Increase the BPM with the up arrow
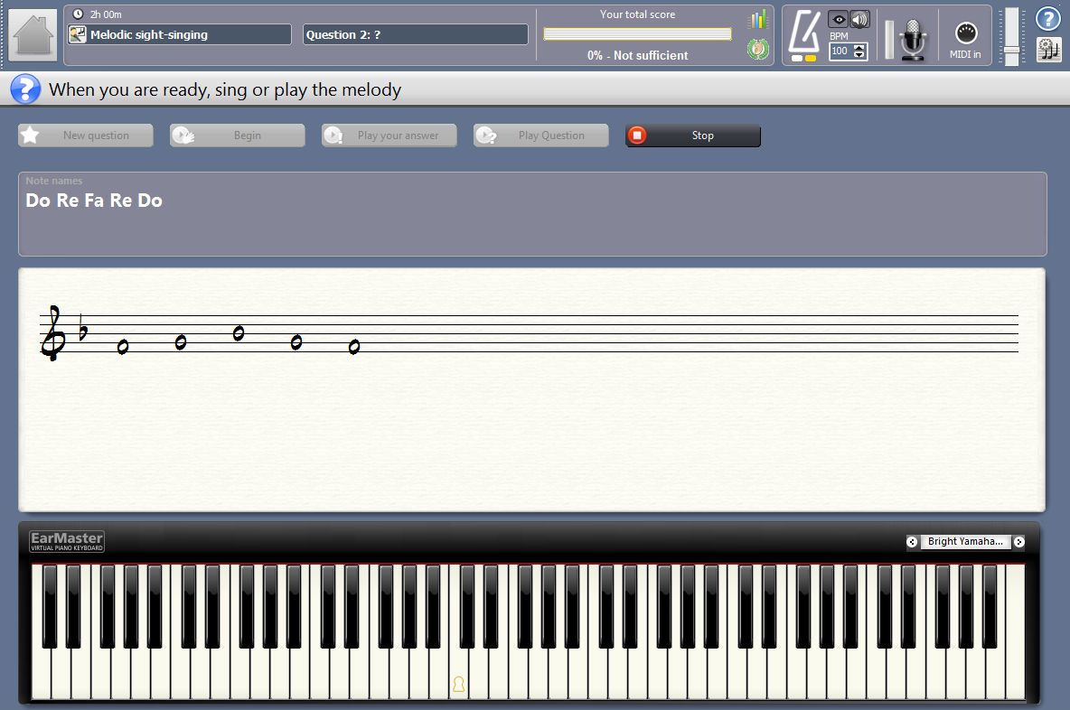 [x=859, y=47]
